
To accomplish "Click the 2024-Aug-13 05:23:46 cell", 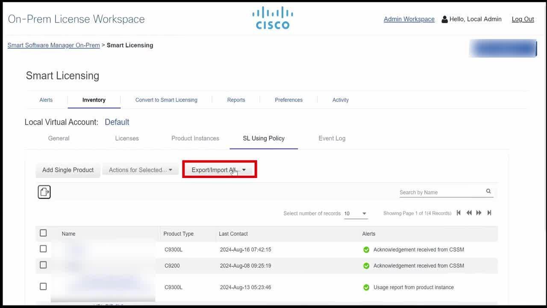I will tap(246, 287).
